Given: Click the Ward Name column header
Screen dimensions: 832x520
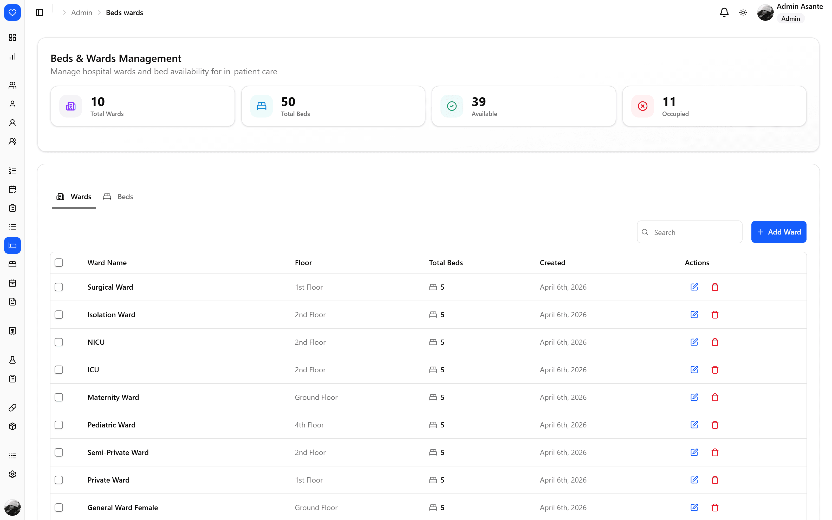Looking at the screenshot, I should pyautogui.click(x=107, y=263).
